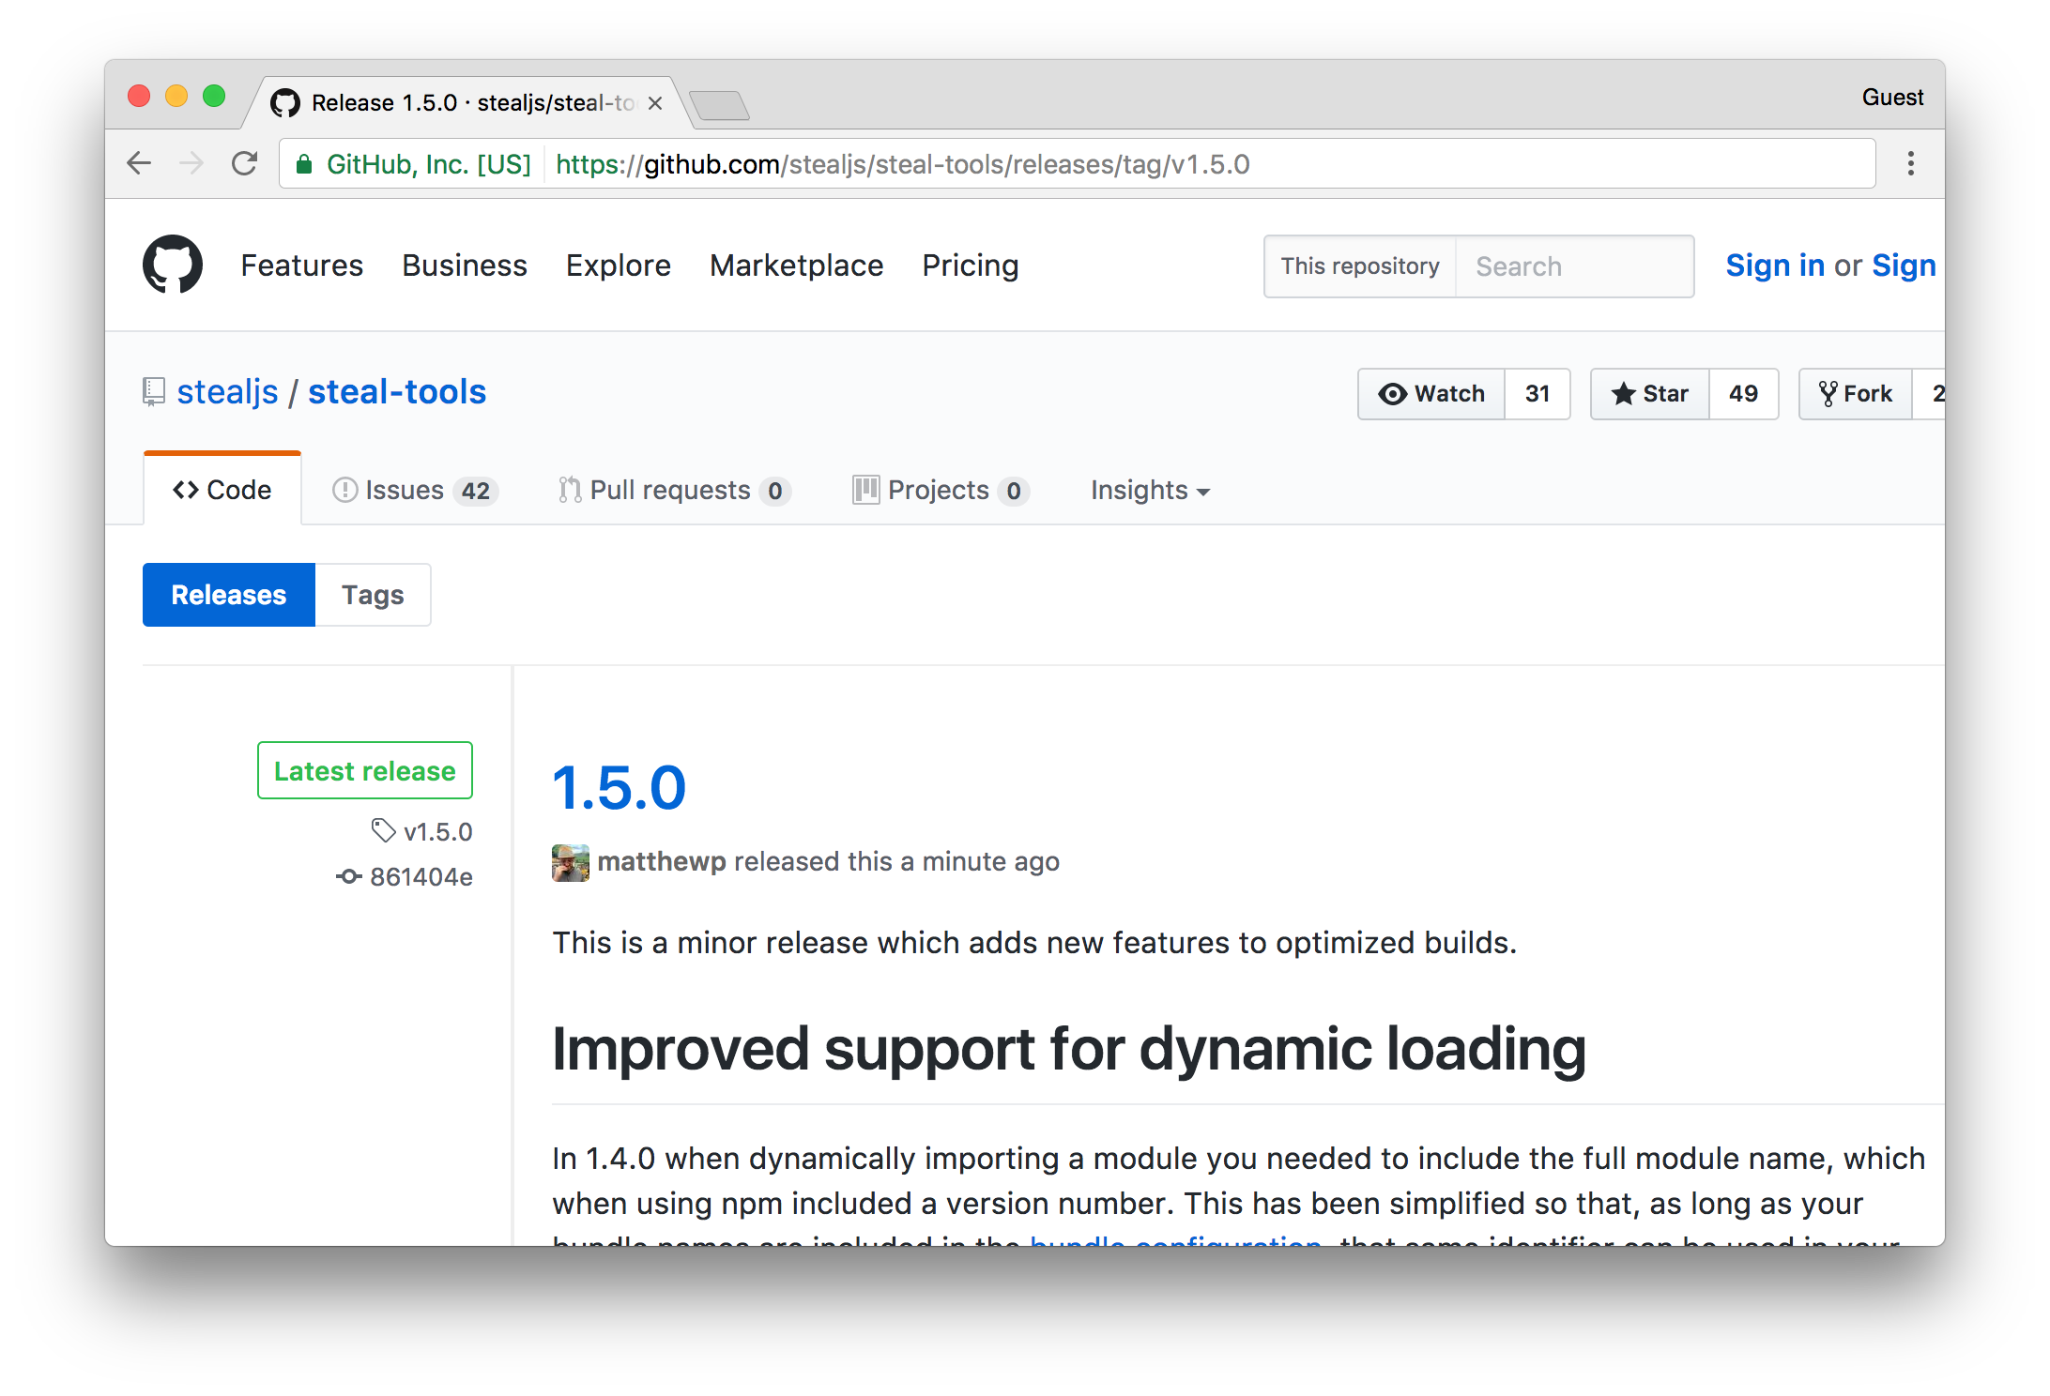This screenshot has height=1396, width=2050.
Task: Open the Issues tab
Action: coord(415,491)
